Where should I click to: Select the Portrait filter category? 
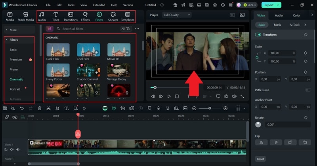(15, 89)
